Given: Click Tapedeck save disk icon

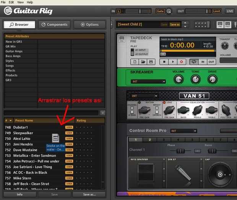Looking at the screenshot, I should [x=151, y=62].
